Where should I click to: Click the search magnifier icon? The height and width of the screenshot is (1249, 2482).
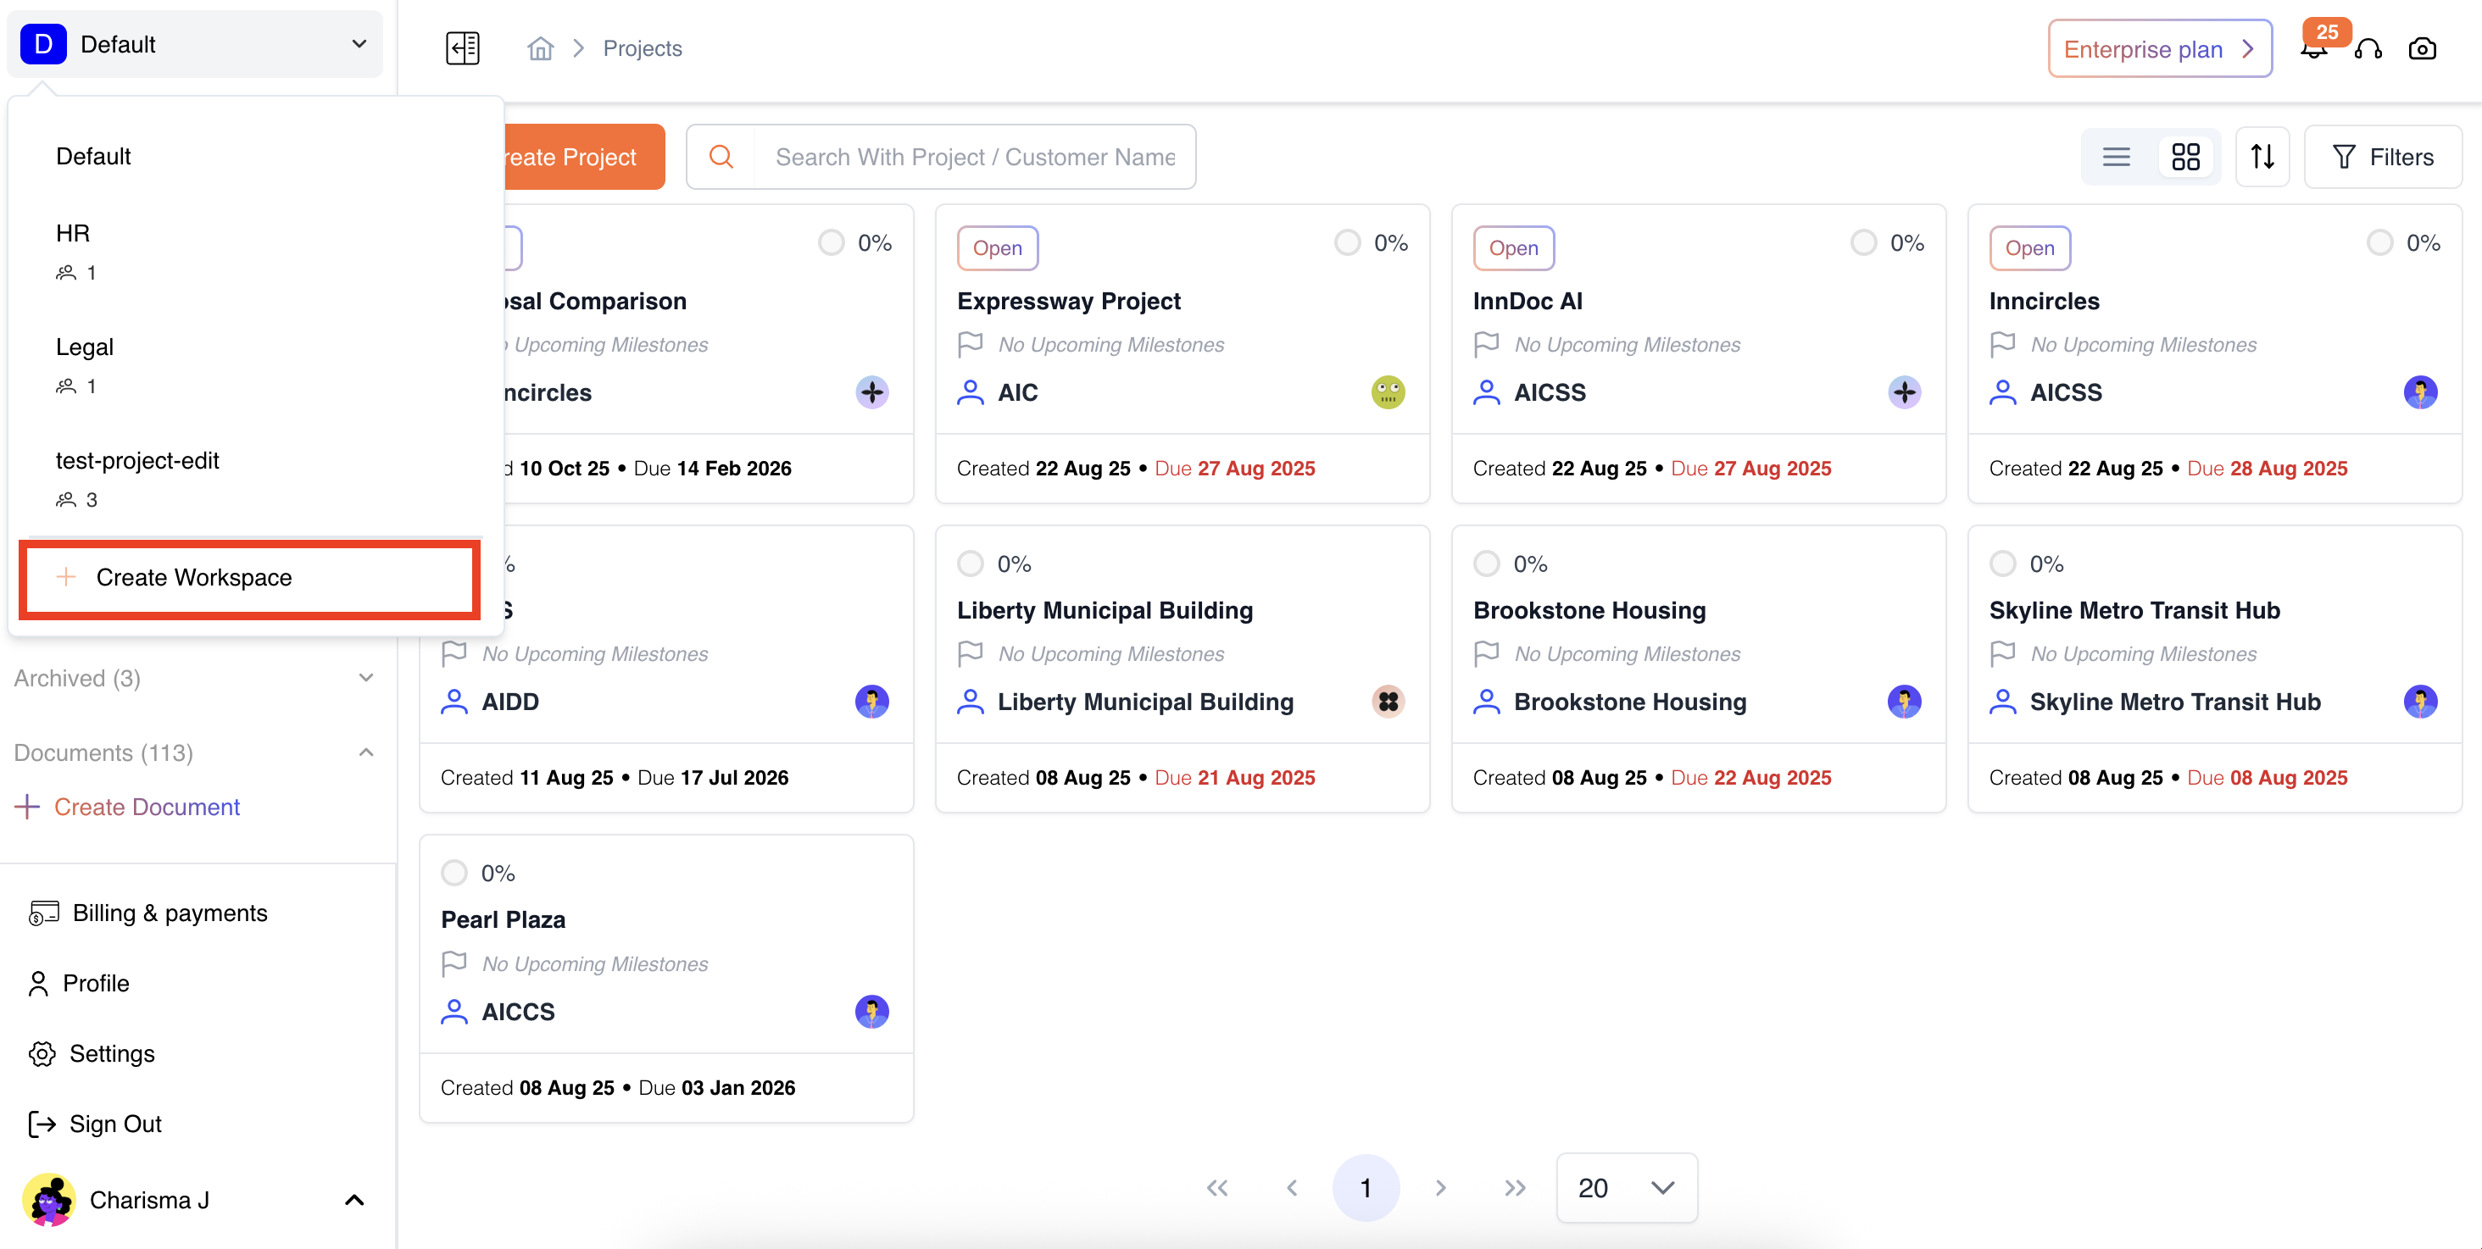[x=721, y=157]
